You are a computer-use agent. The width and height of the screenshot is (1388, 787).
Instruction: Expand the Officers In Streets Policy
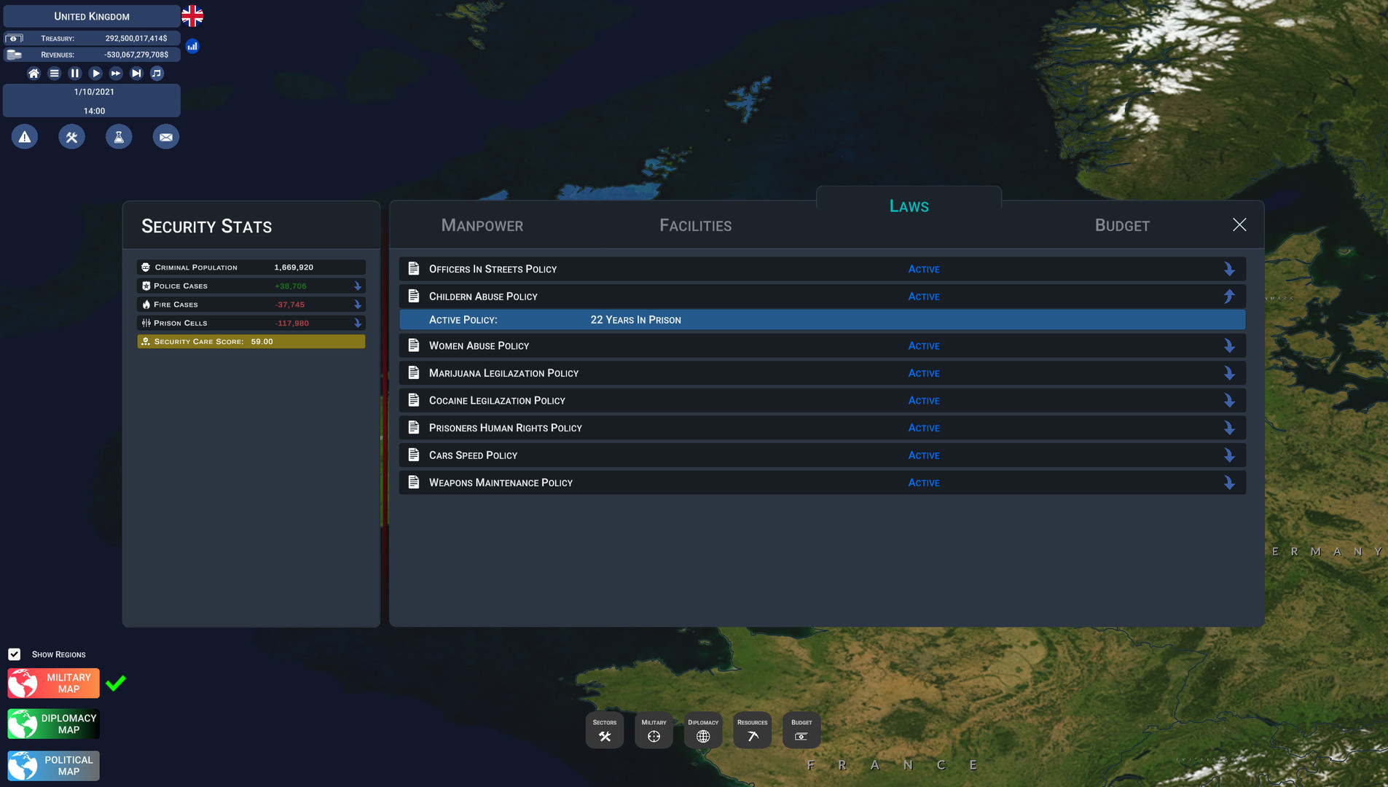tap(1228, 269)
